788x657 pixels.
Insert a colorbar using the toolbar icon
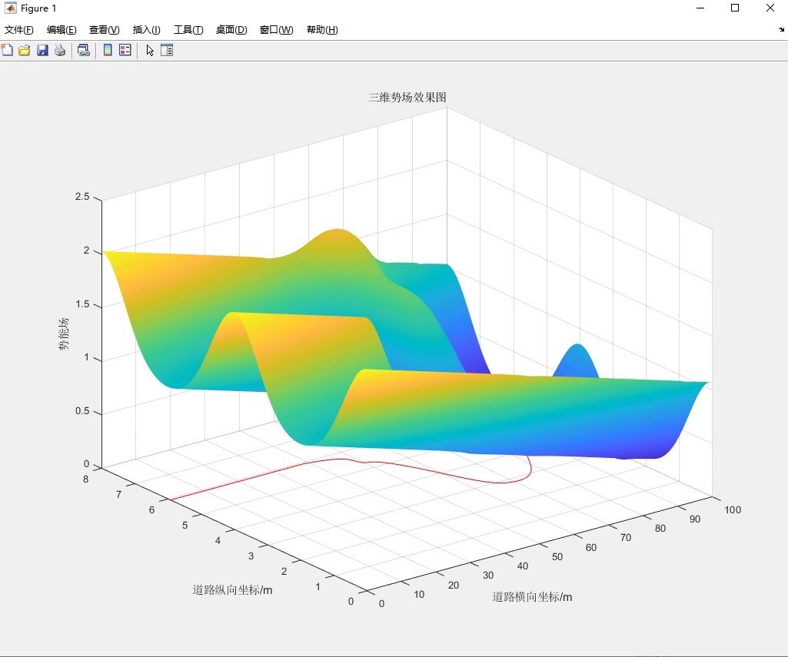coord(108,50)
